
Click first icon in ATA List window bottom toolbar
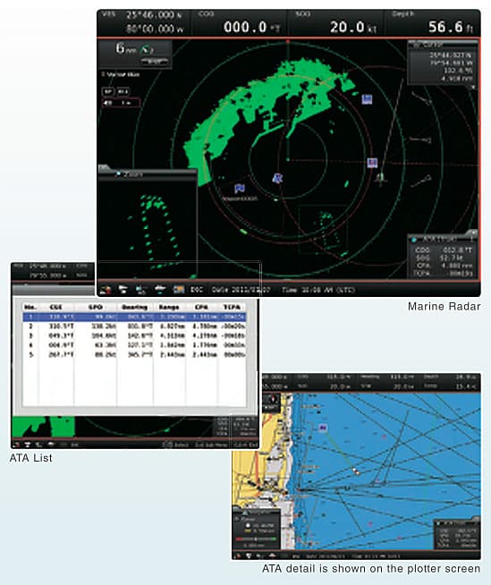coord(16,445)
